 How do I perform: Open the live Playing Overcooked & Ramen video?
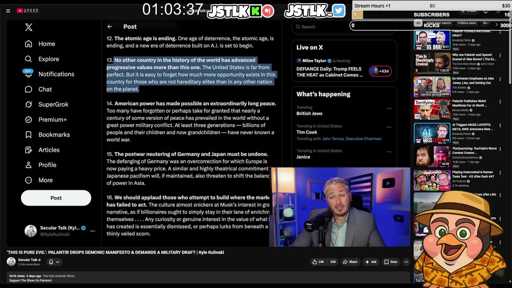(473, 174)
